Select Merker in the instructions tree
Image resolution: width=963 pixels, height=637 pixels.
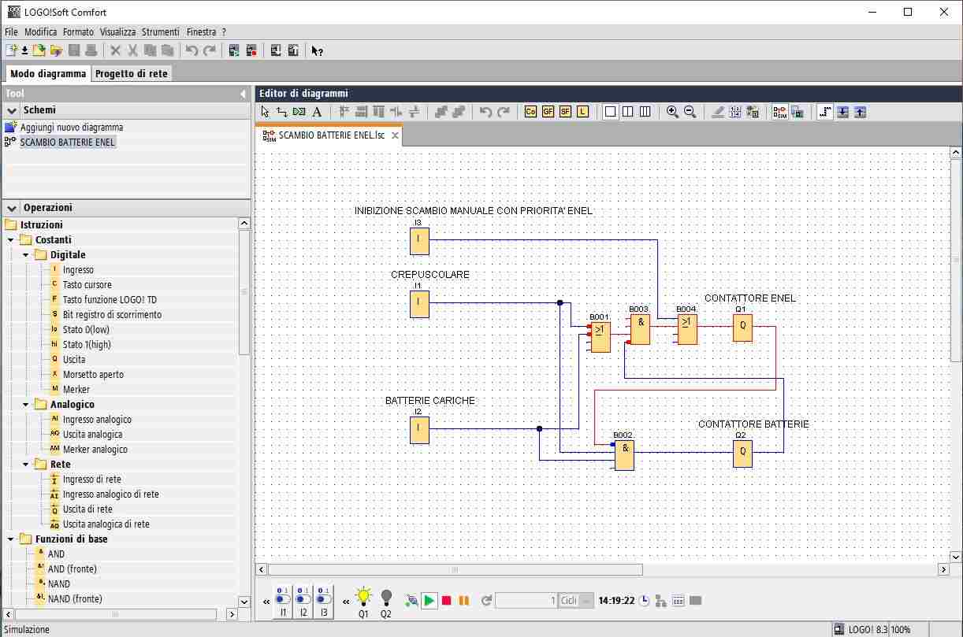[76, 390]
